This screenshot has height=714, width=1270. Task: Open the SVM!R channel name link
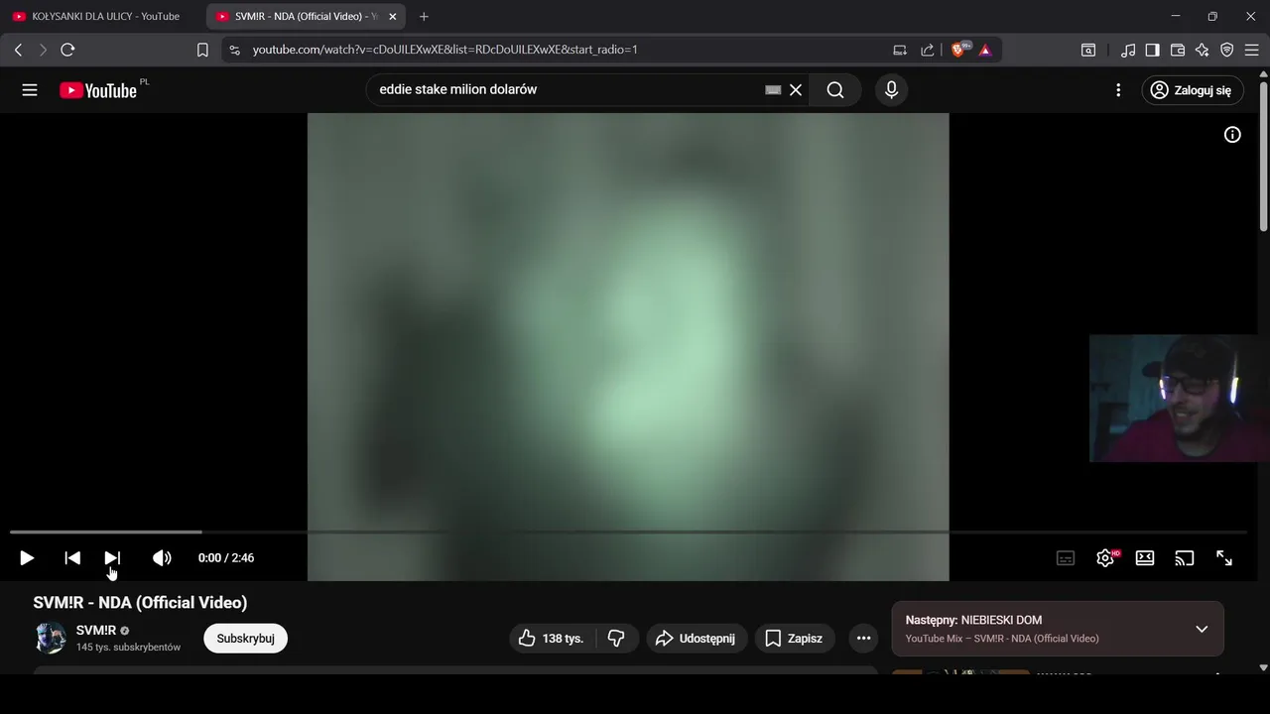coord(96,631)
